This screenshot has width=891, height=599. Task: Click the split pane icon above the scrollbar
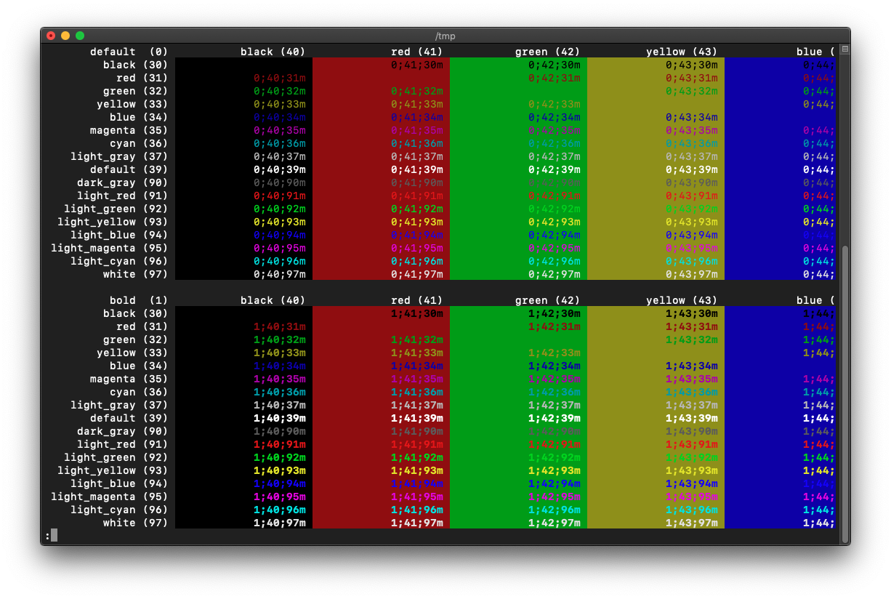[844, 49]
